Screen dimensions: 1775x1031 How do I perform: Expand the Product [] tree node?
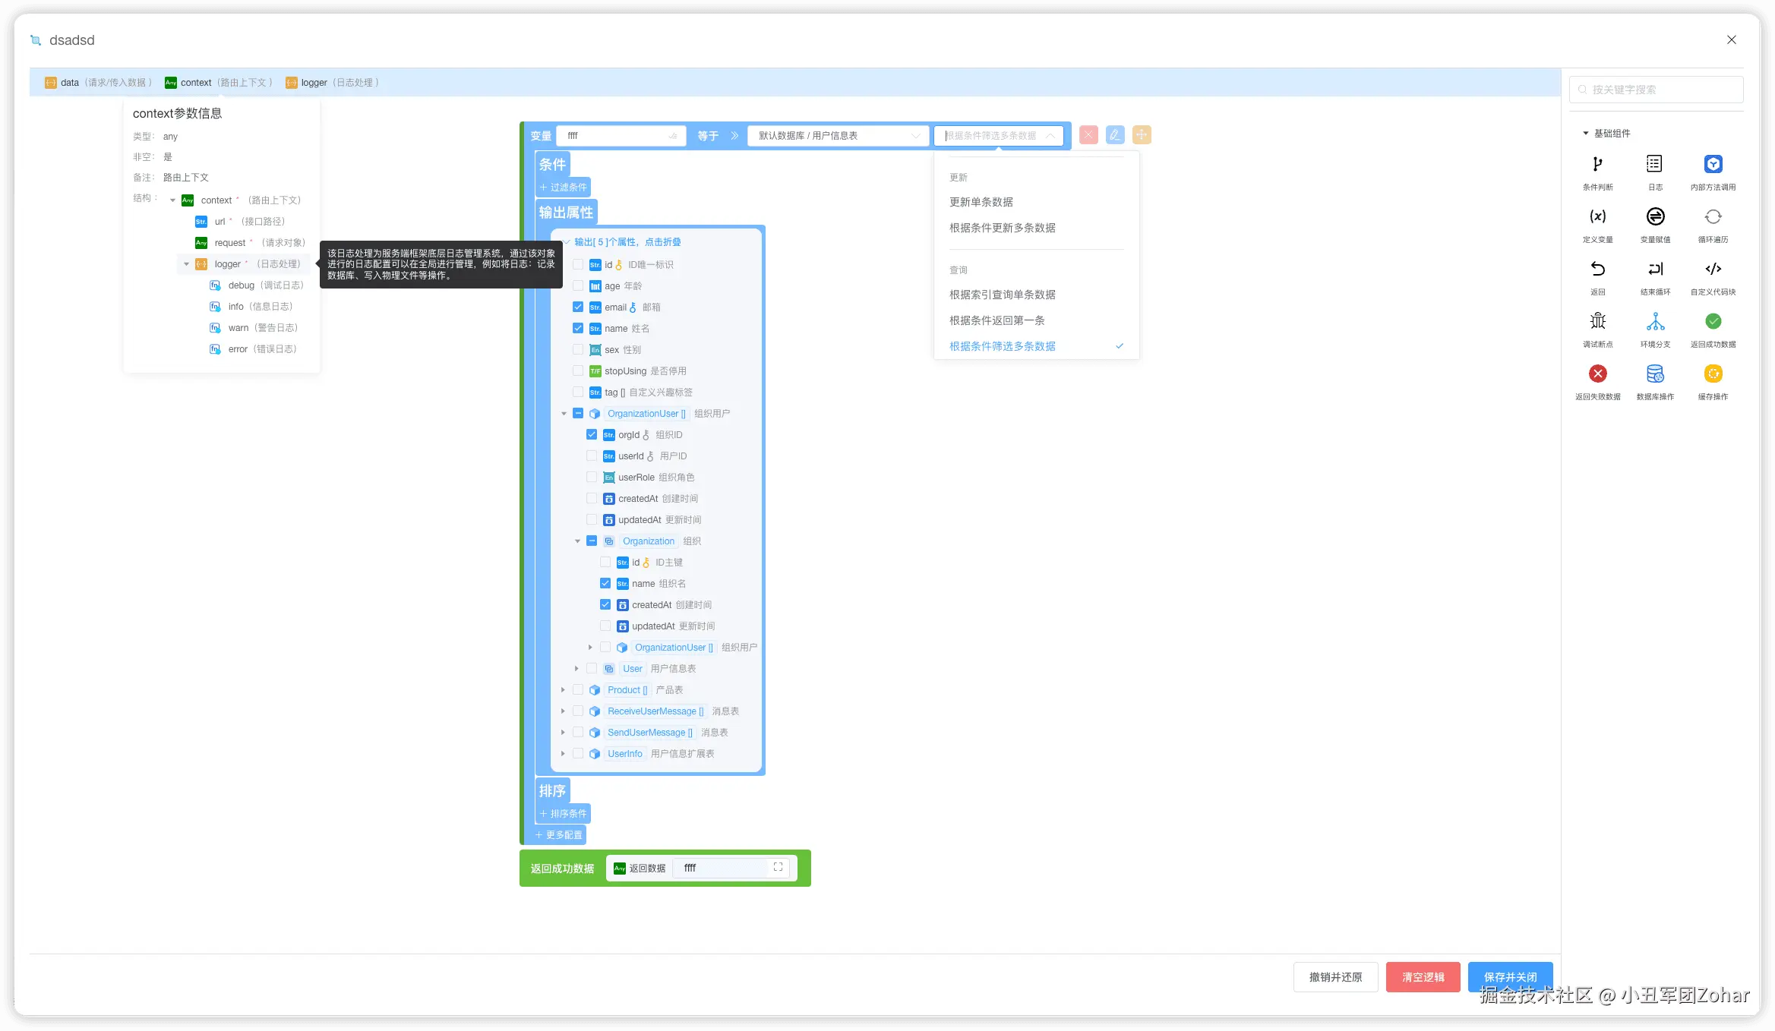563,690
